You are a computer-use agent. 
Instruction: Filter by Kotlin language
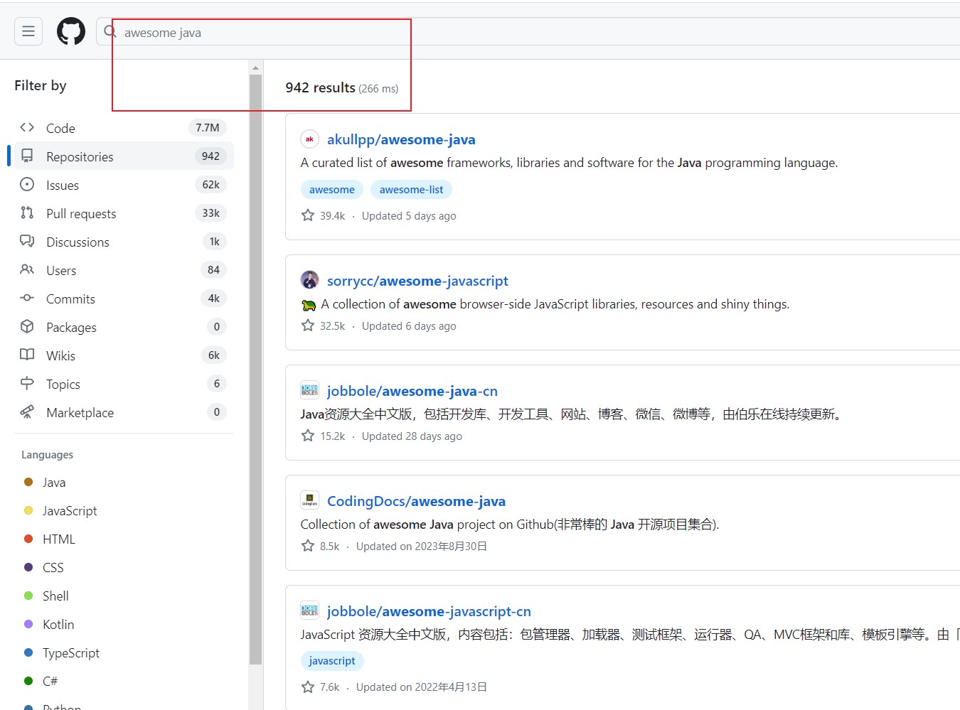pos(58,625)
